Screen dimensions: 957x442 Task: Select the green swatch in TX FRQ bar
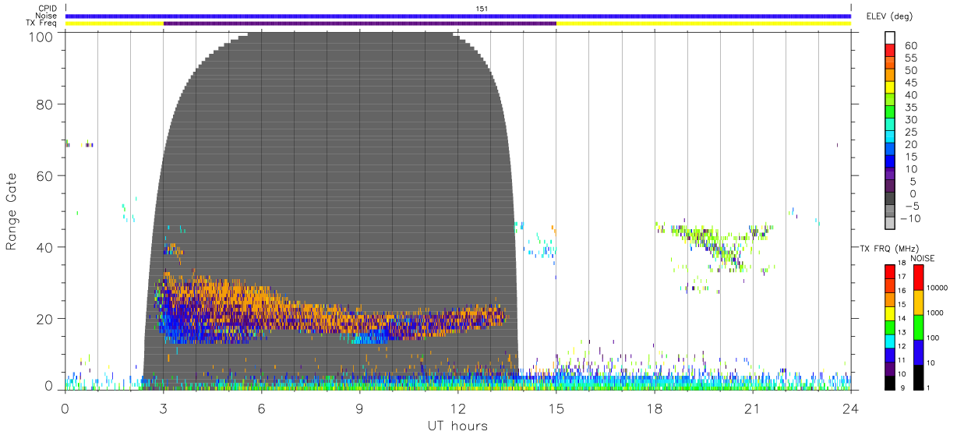pyautogui.click(x=890, y=327)
